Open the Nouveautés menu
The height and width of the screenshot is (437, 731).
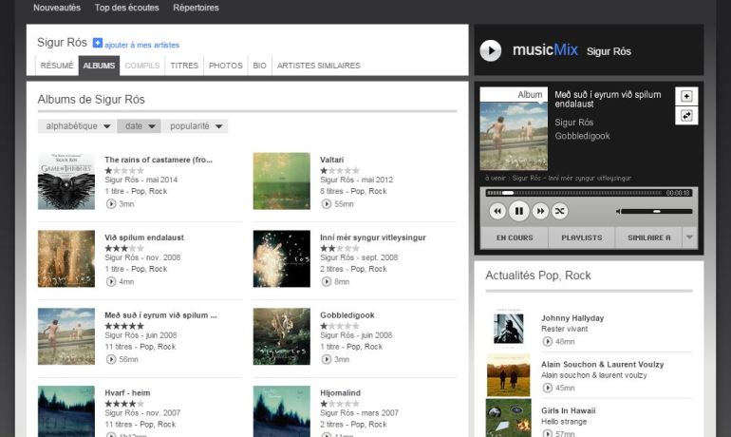57,8
